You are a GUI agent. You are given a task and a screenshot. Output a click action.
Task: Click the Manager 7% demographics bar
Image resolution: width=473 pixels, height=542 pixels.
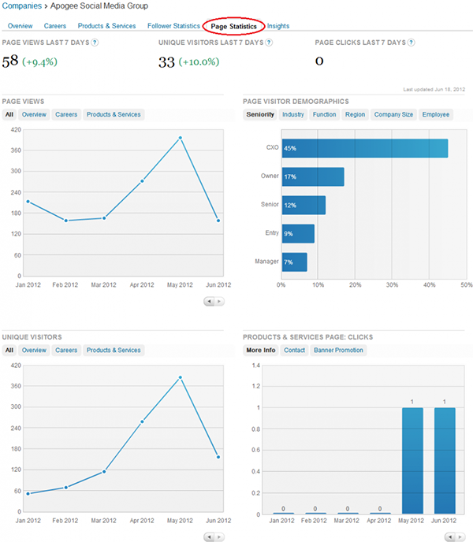[295, 262]
